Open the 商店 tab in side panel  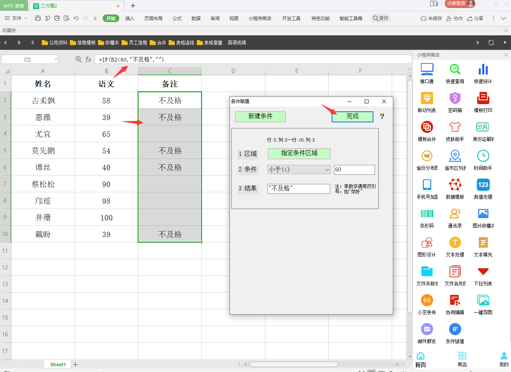(462, 359)
